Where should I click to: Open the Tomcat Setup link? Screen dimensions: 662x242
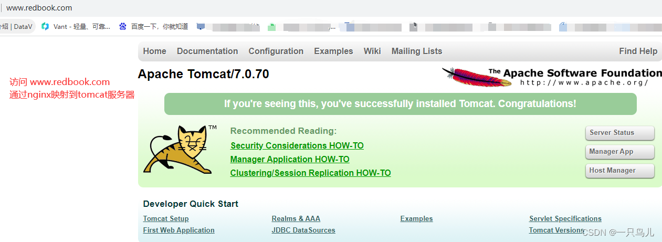tap(166, 218)
